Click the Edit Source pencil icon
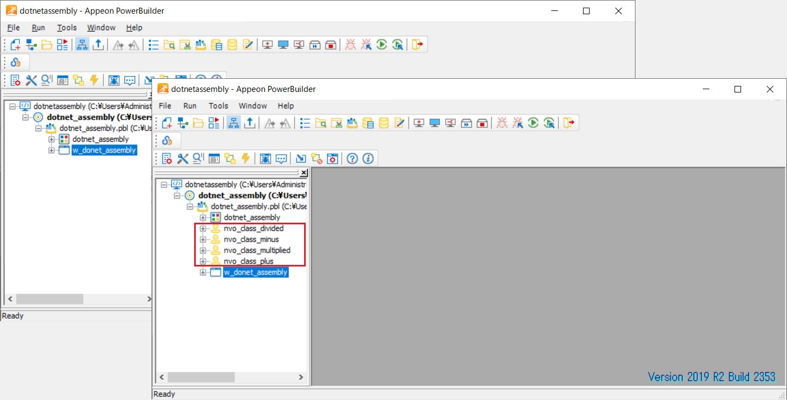787x400 pixels. (x=400, y=123)
